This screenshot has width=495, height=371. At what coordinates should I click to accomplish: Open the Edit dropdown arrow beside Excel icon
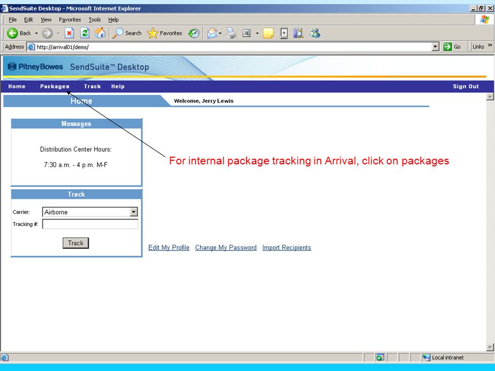pyautogui.click(x=257, y=33)
